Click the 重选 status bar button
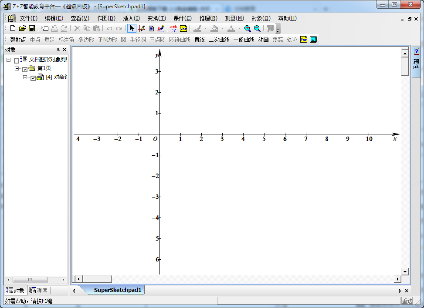 pyautogui.click(x=407, y=301)
